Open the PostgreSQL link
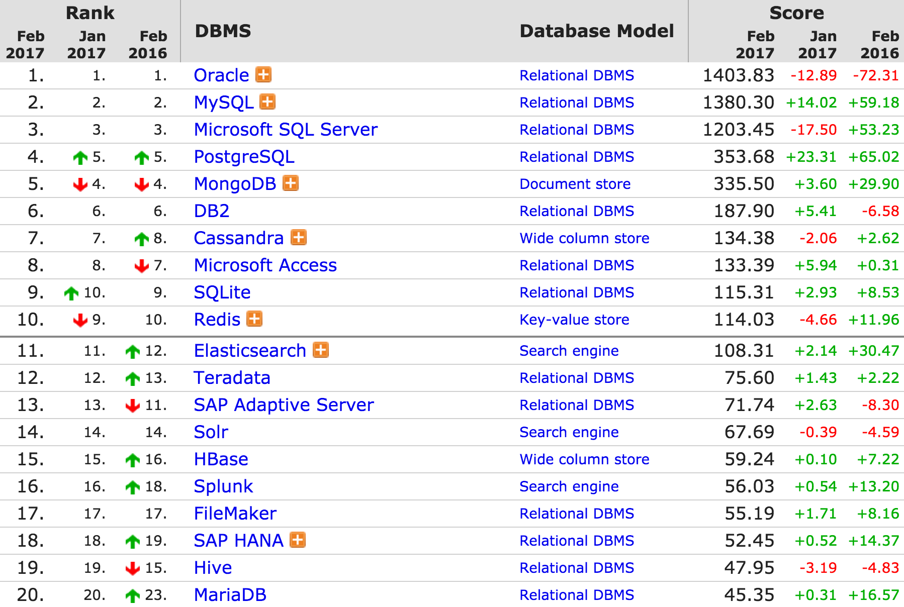The height and width of the screenshot is (607, 904). tap(244, 157)
